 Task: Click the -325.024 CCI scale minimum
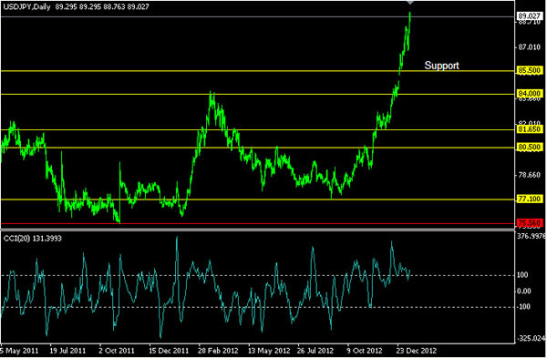pos(531,338)
